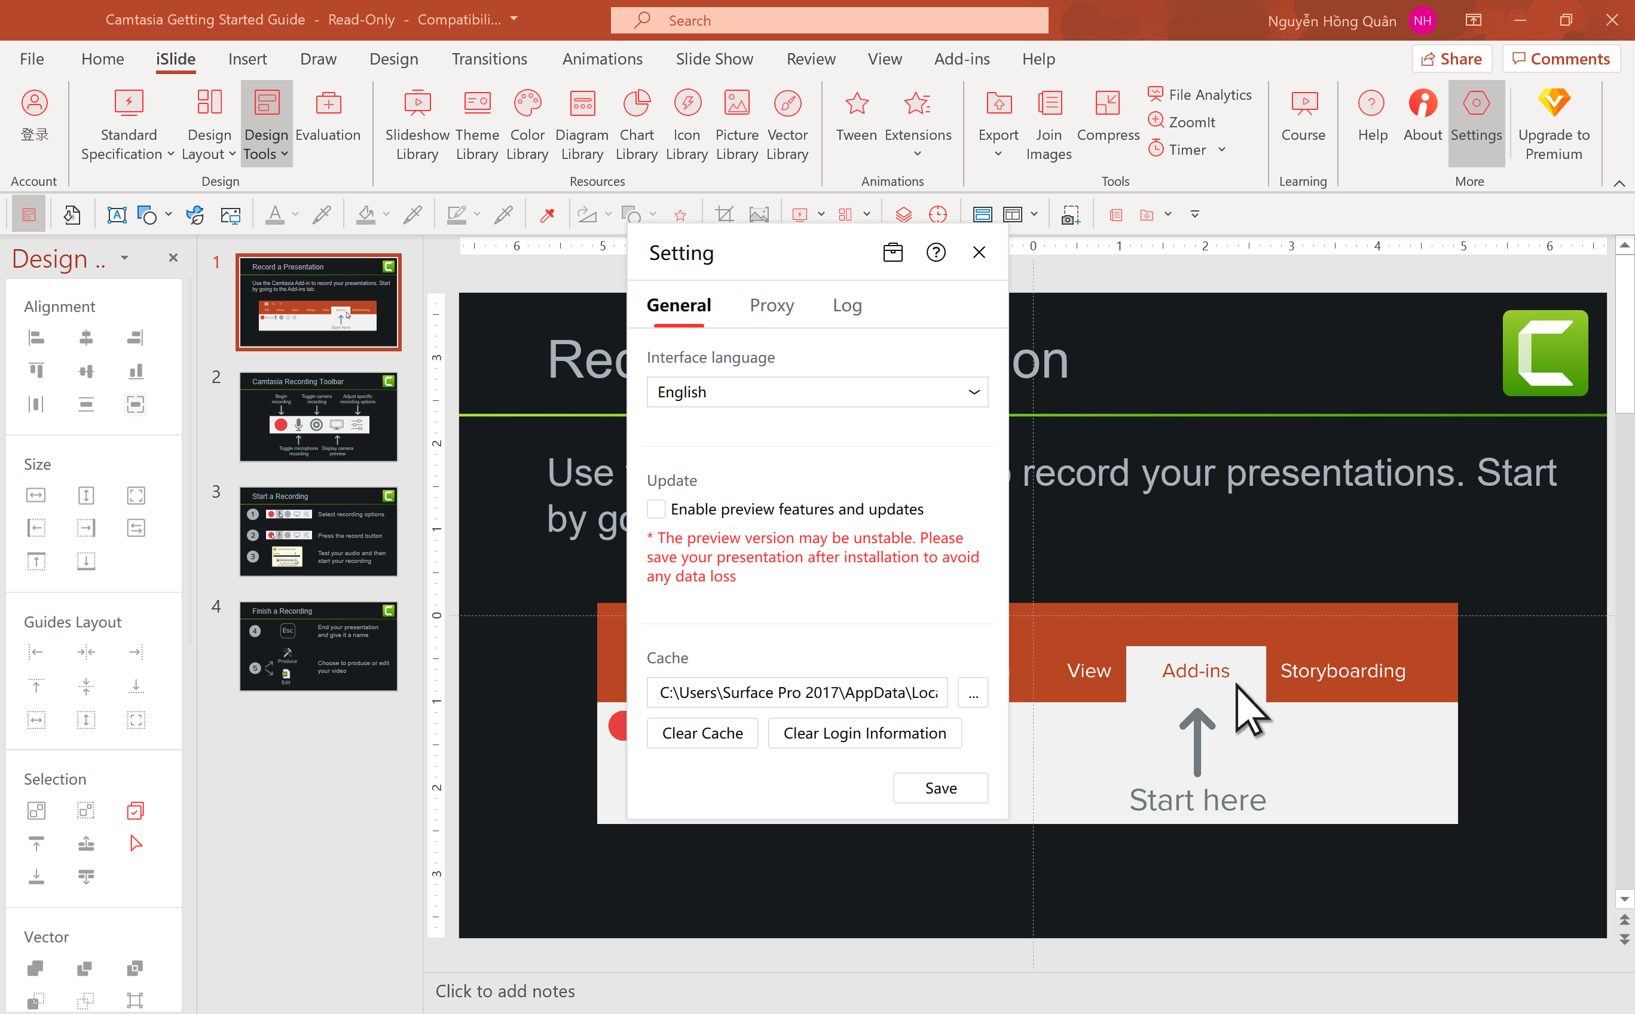This screenshot has height=1014, width=1635.
Task: Select slide 4 thumbnail Finish a Recording
Action: [x=319, y=646]
